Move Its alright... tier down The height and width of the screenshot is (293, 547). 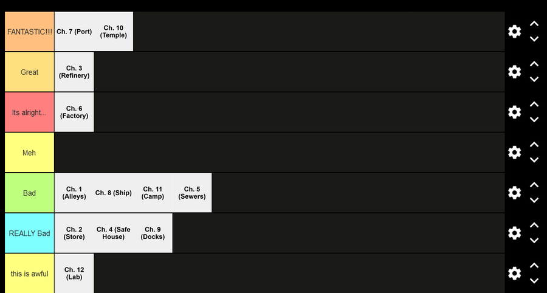click(x=534, y=120)
